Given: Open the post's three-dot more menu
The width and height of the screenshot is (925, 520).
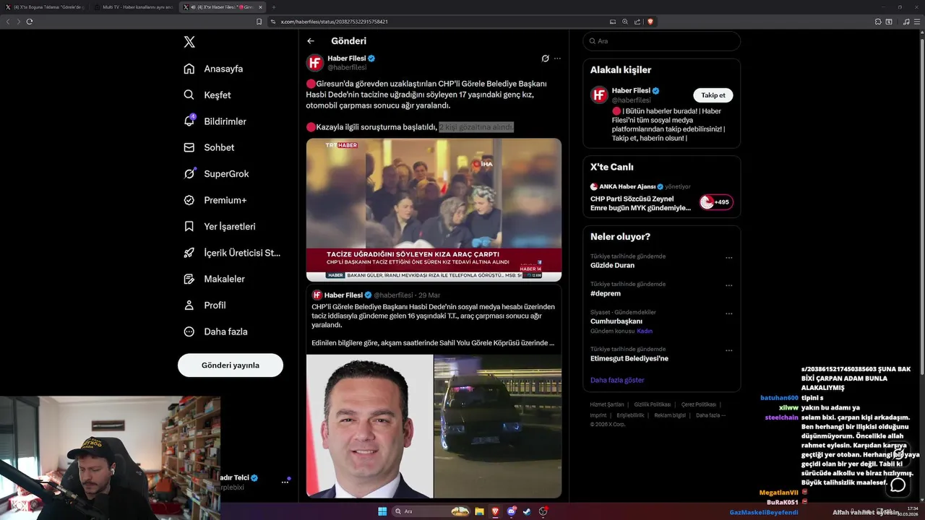Looking at the screenshot, I should [557, 58].
